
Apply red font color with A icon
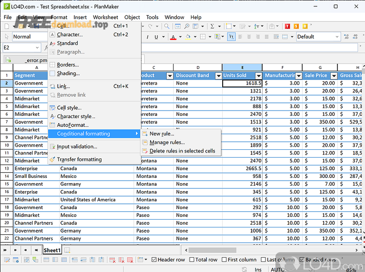point(173,37)
